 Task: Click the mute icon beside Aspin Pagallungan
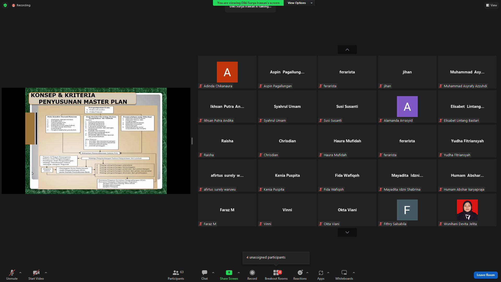(261, 86)
